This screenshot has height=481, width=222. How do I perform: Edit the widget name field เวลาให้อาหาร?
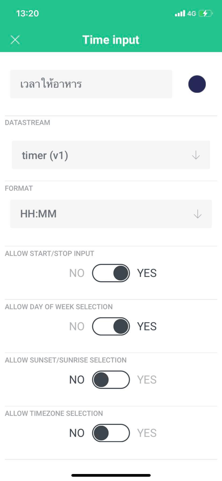[x=91, y=84]
